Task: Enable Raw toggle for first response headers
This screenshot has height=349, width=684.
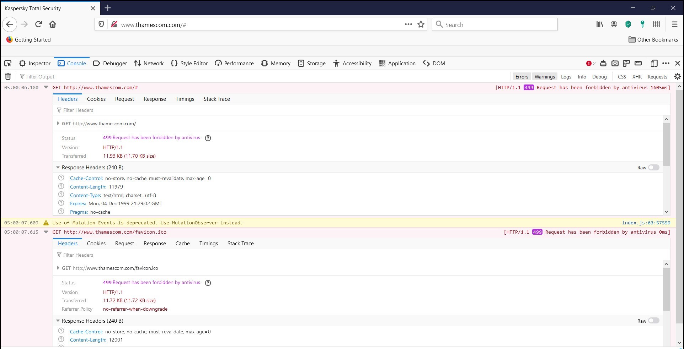Action: (653, 168)
